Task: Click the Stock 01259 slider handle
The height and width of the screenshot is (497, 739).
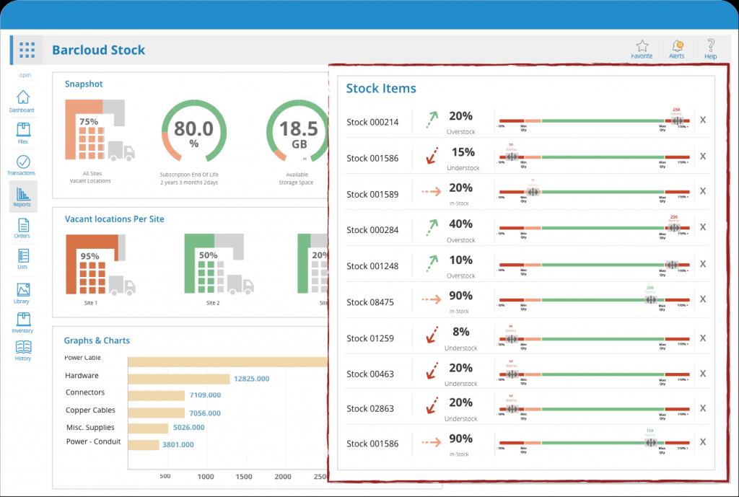Action: pyautogui.click(x=512, y=339)
